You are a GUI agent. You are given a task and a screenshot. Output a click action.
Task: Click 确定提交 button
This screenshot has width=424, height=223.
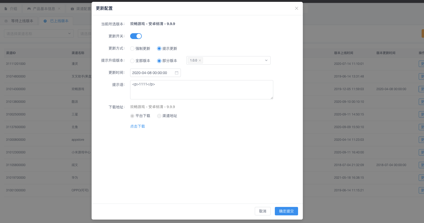(x=286, y=211)
